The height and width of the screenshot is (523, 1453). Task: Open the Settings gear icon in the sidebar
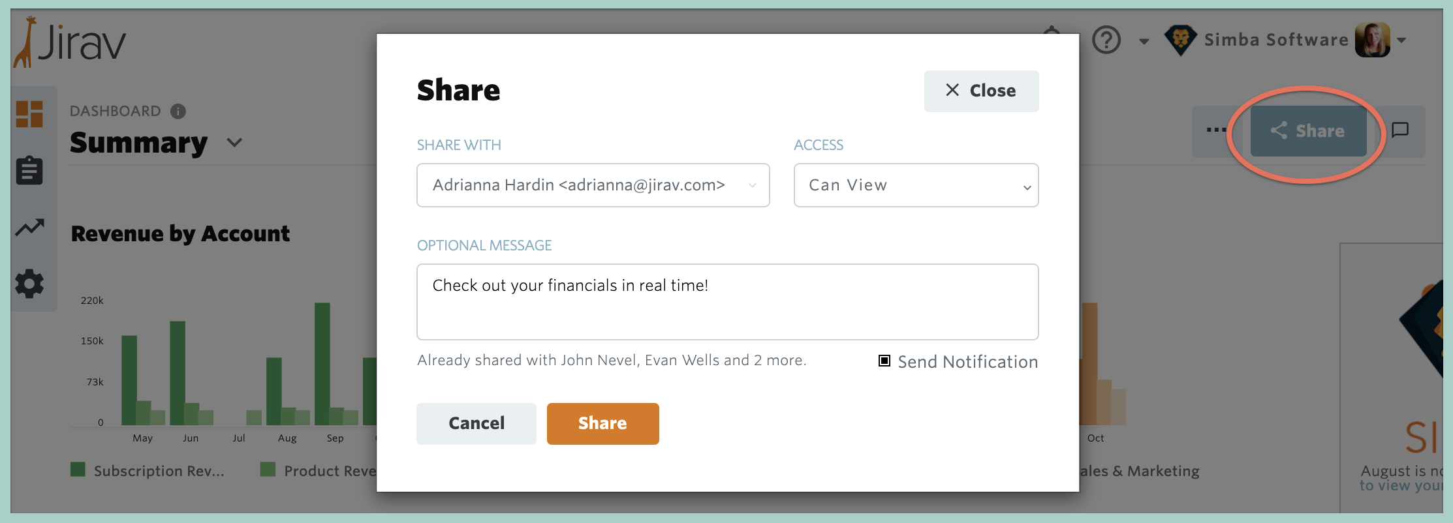[29, 284]
